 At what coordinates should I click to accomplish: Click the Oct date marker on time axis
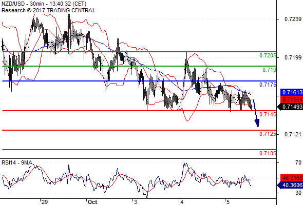[x=92, y=202]
